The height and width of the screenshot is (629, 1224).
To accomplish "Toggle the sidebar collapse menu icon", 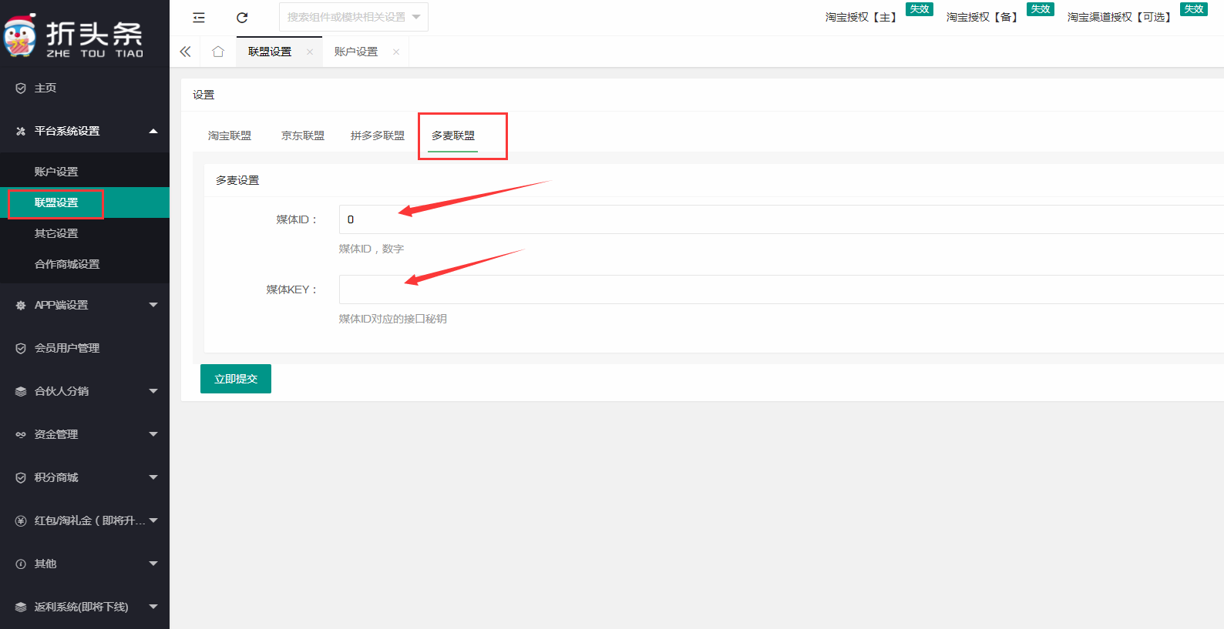I will [x=199, y=17].
